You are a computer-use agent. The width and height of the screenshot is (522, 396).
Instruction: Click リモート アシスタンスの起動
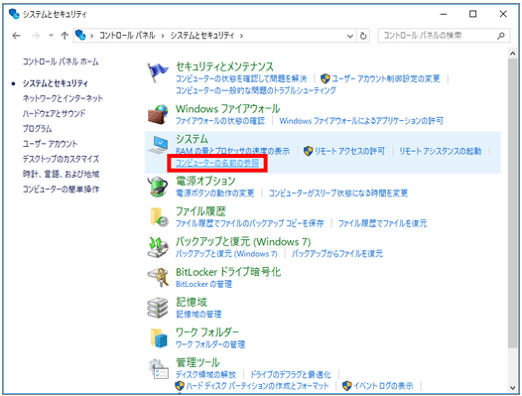441,151
